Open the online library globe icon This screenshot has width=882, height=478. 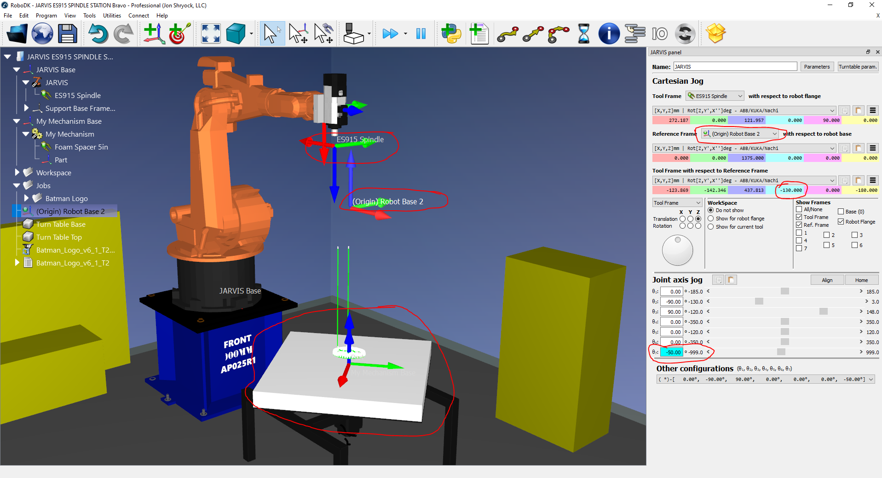(x=42, y=34)
